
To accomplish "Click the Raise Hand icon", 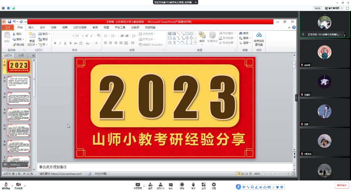I will tap(193, 185).
